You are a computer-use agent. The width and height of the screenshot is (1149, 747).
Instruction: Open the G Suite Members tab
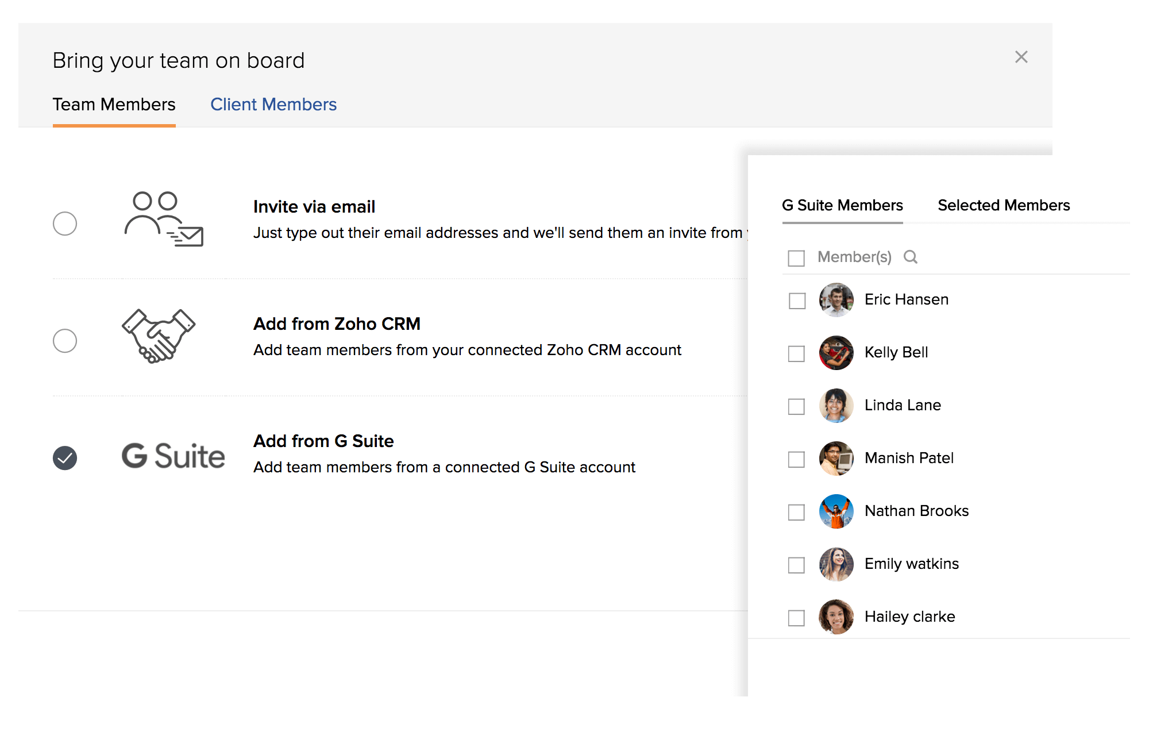click(842, 205)
